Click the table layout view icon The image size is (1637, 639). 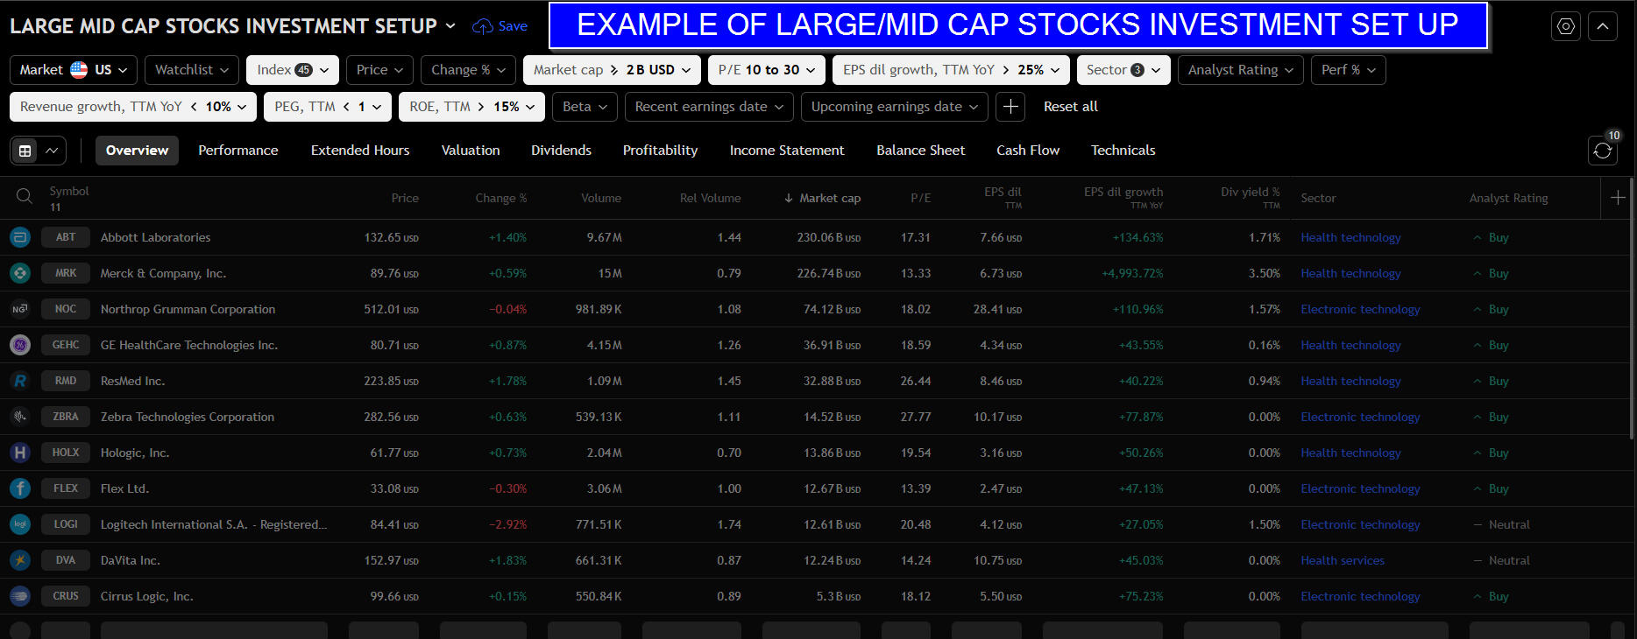point(26,151)
